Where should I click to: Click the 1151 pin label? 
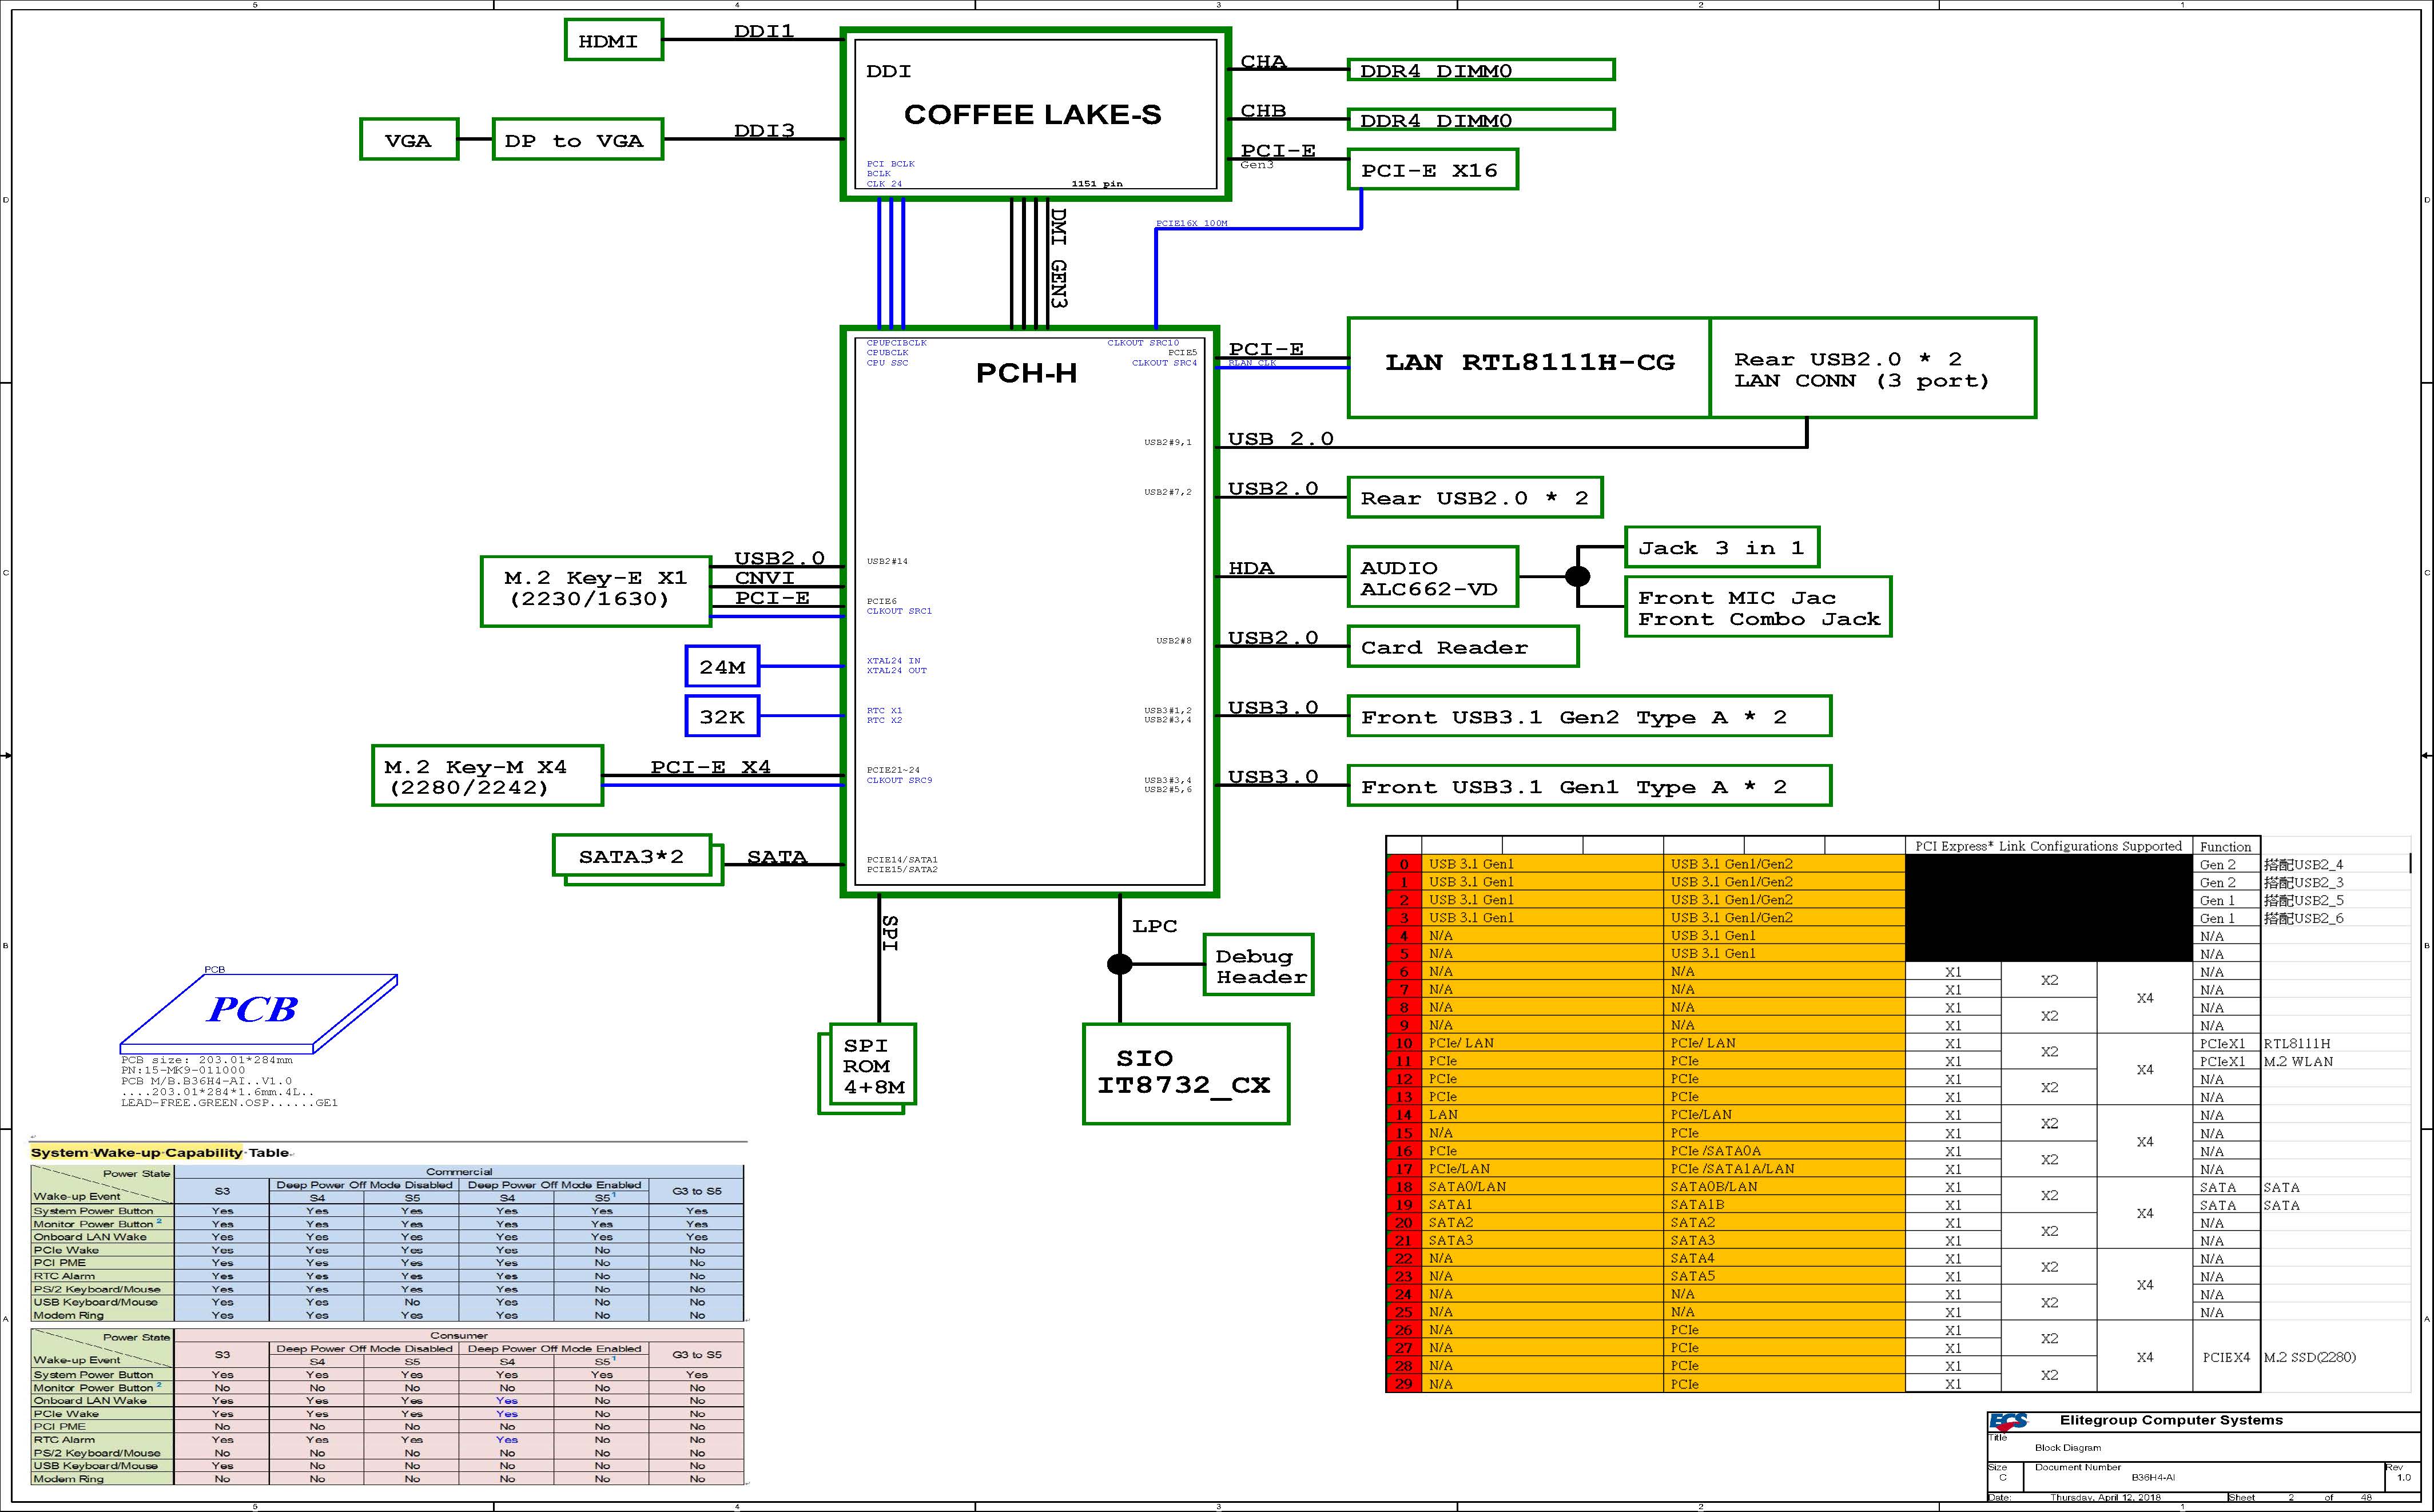1097,184
